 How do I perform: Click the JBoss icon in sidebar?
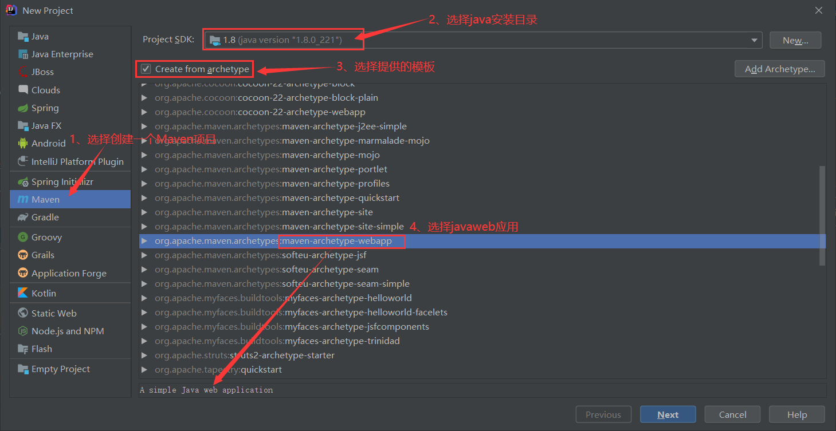coord(23,72)
